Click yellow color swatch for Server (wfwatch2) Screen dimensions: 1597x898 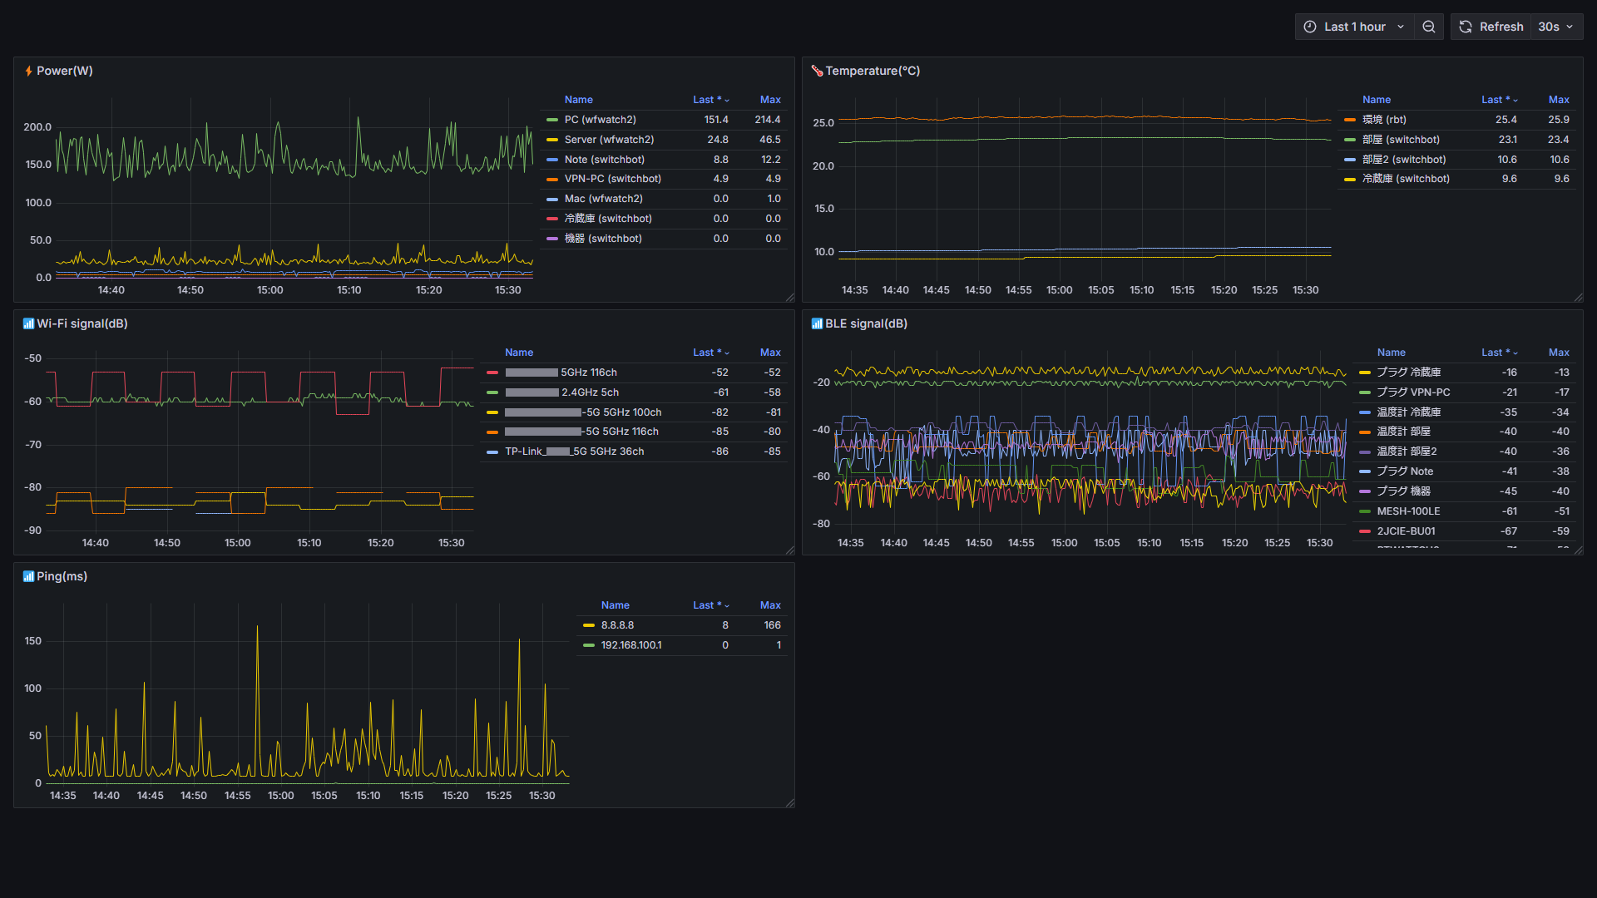coord(552,140)
